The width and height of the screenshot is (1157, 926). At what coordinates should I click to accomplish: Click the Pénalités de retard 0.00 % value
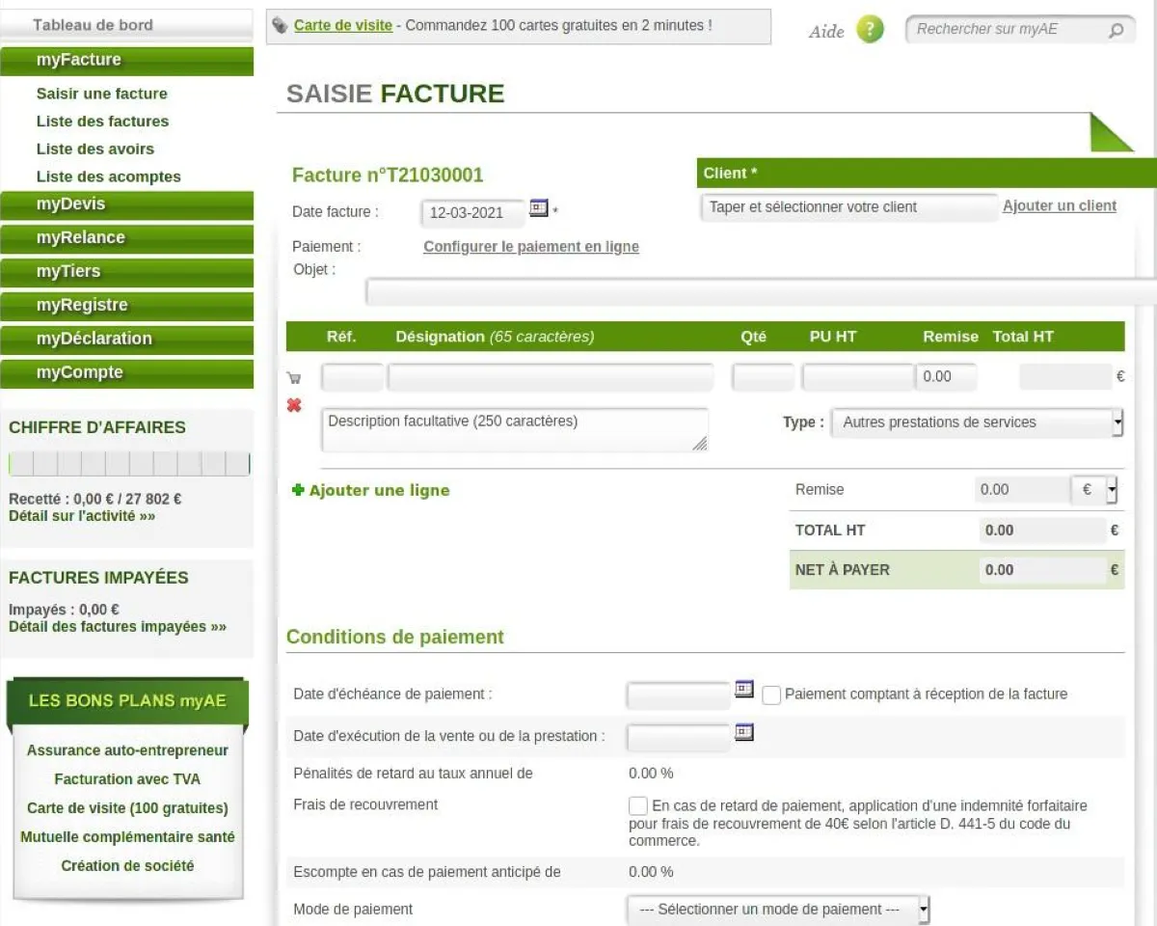click(x=651, y=774)
